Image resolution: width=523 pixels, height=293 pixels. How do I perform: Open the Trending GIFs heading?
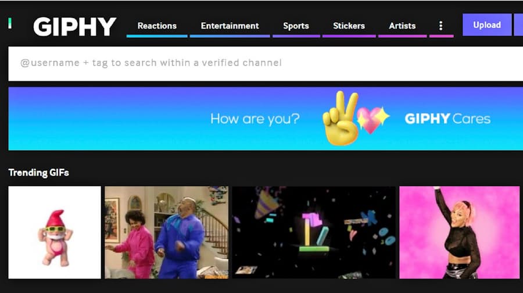pyautogui.click(x=38, y=173)
